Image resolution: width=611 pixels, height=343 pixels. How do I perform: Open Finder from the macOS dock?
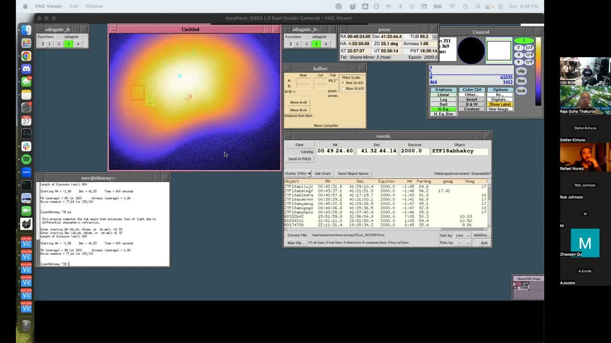pyautogui.click(x=26, y=30)
